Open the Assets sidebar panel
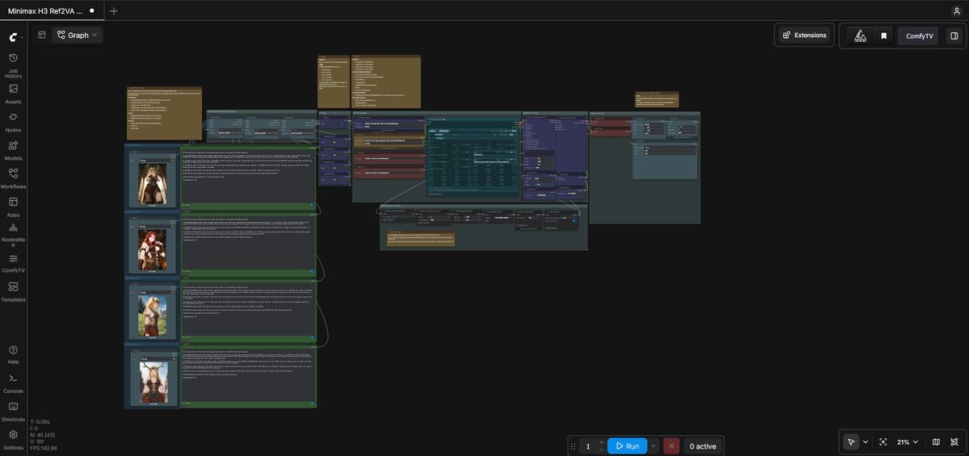The width and height of the screenshot is (969, 456). coord(14,94)
